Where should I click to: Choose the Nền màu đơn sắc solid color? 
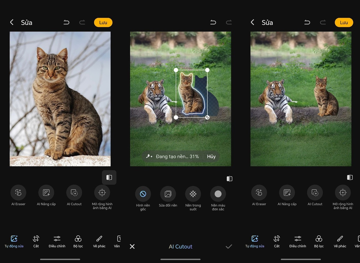(x=218, y=199)
